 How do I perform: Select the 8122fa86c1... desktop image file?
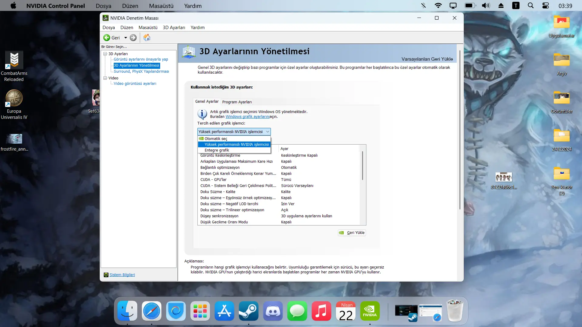pos(504,181)
